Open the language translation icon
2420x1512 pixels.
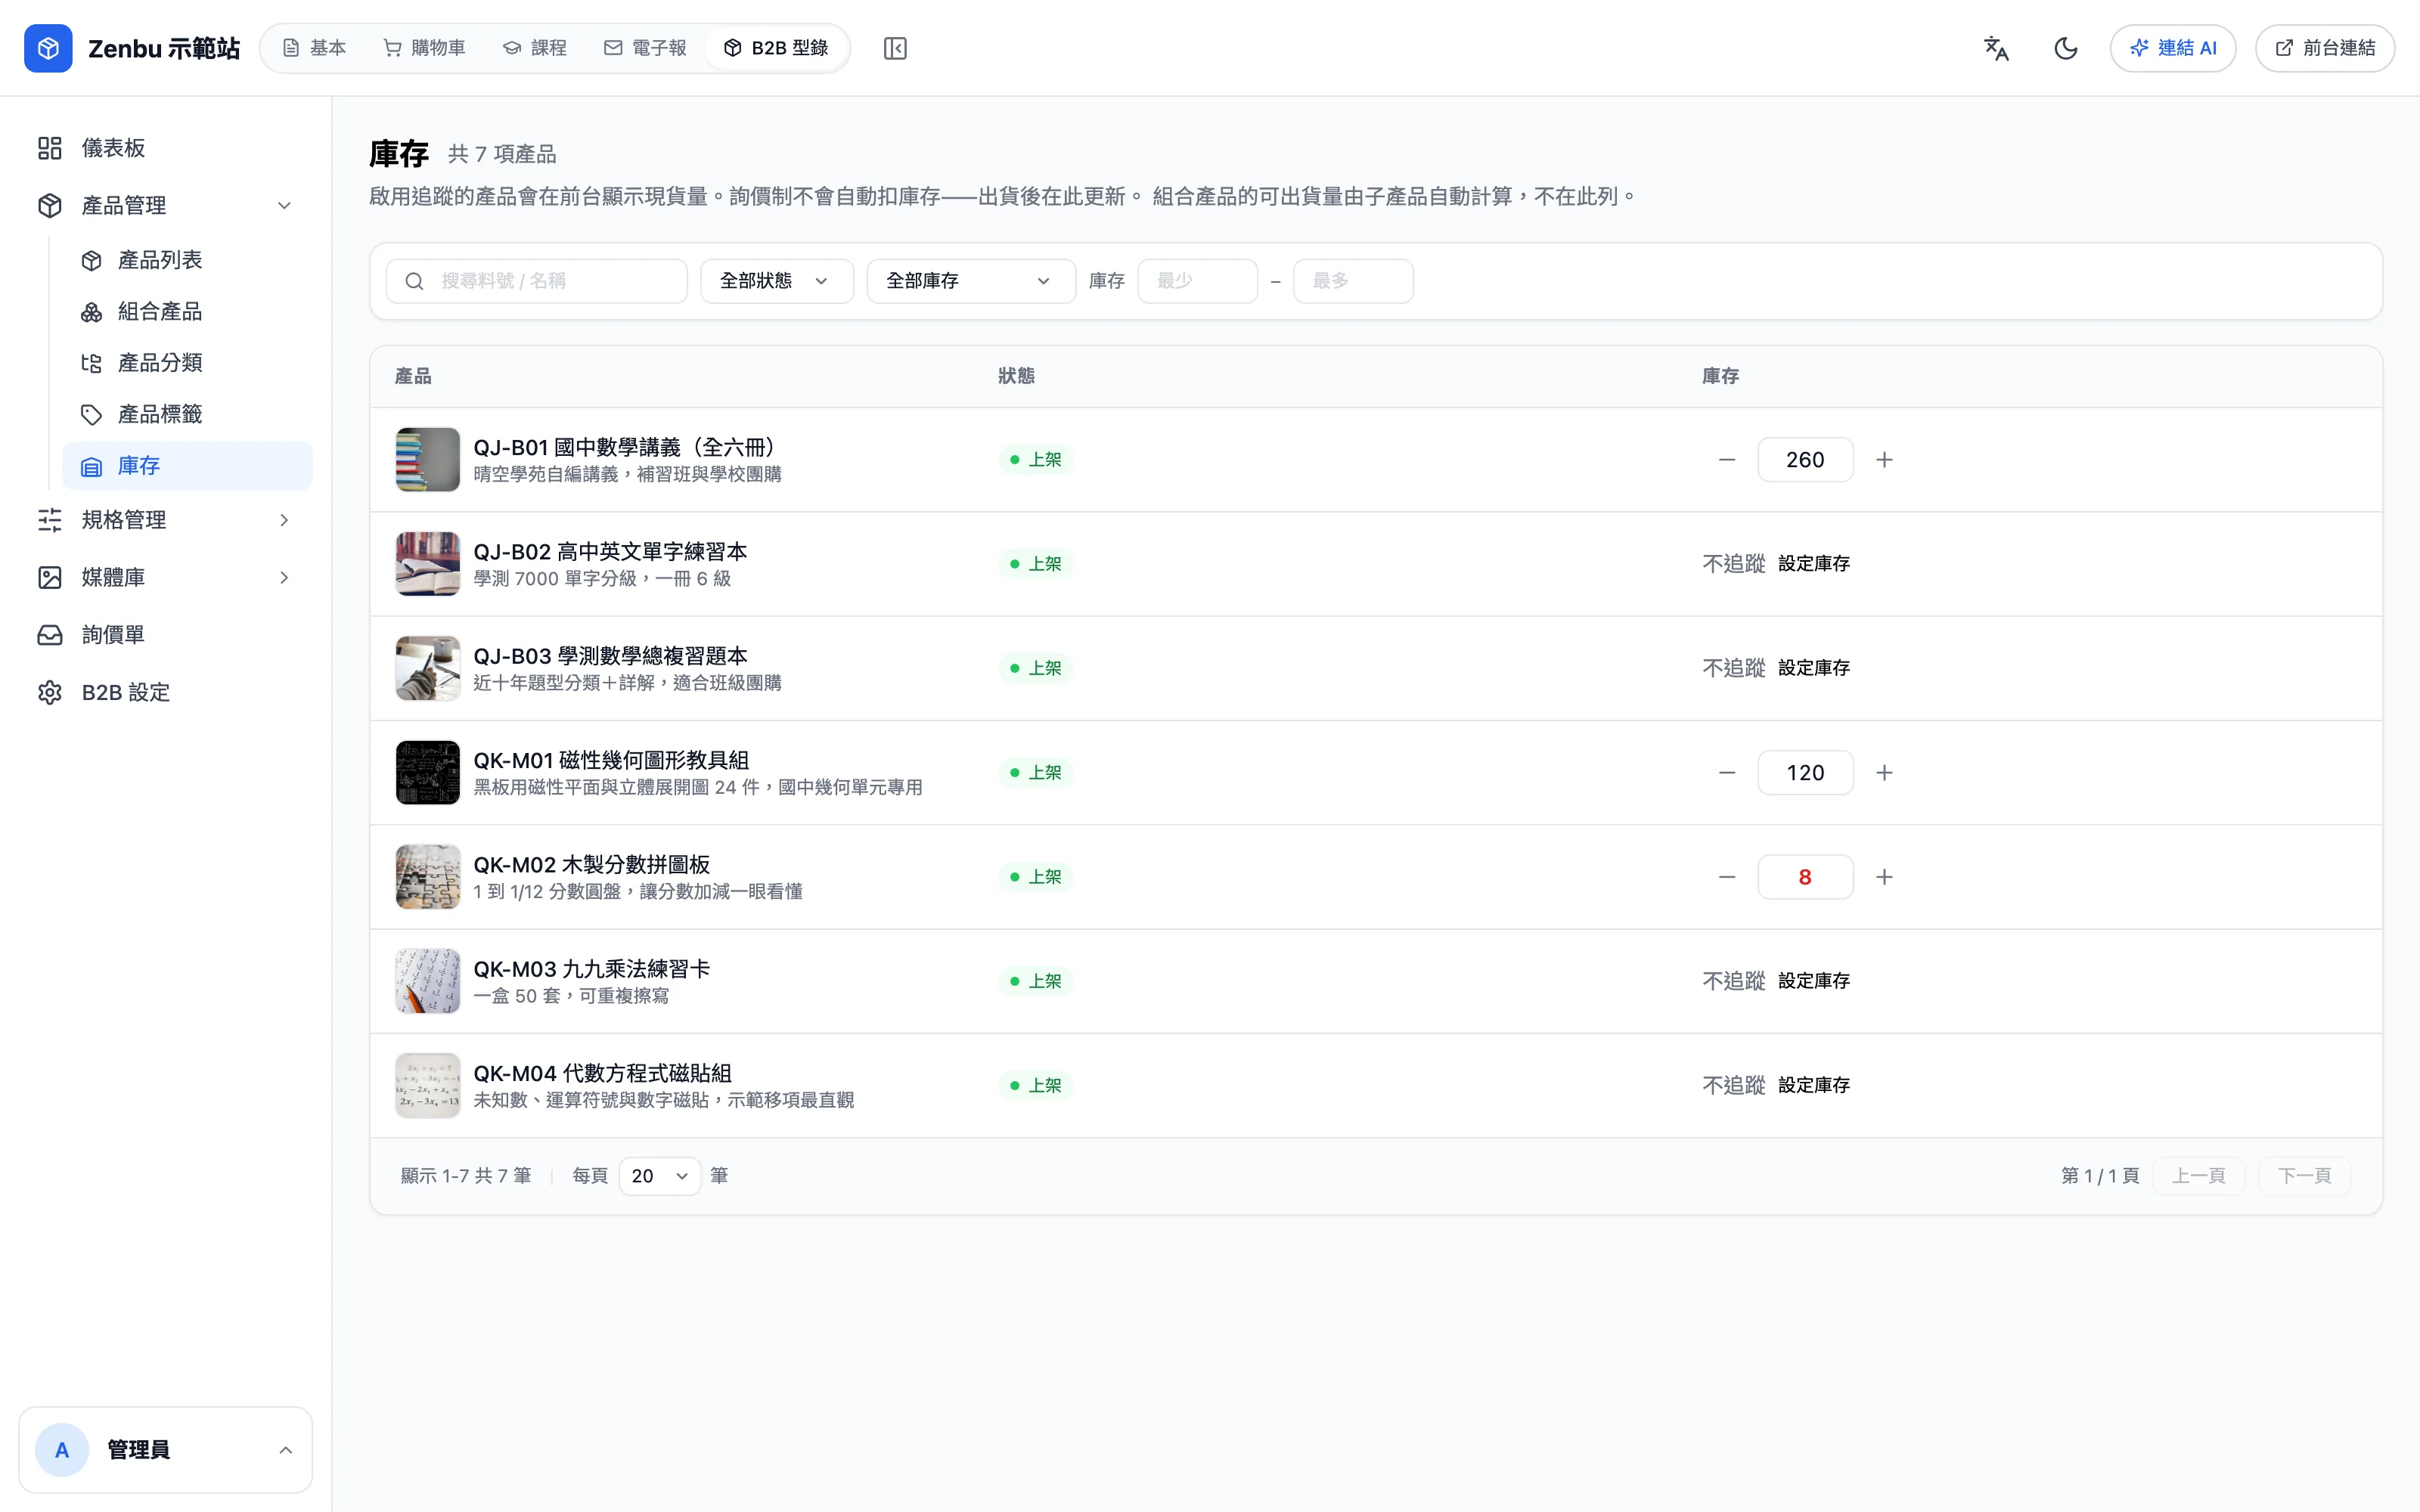(1996, 48)
